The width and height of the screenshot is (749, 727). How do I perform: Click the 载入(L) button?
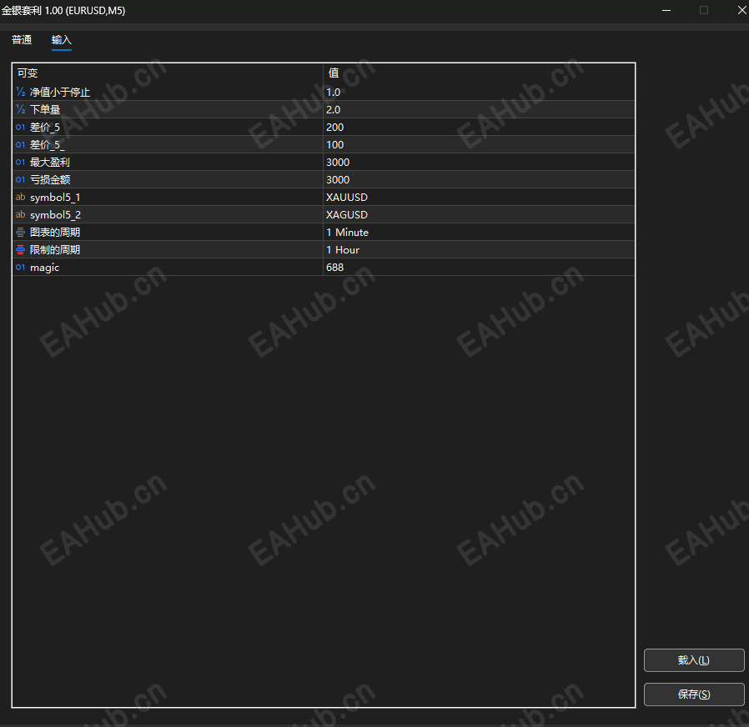point(694,660)
